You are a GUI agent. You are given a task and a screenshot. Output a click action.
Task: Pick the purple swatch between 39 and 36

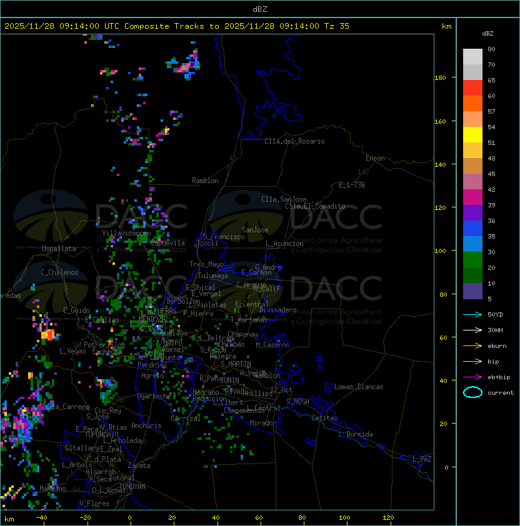[x=472, y=212]
